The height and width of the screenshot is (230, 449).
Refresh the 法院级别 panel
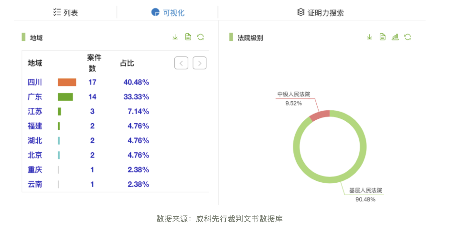tap(408, 37)
